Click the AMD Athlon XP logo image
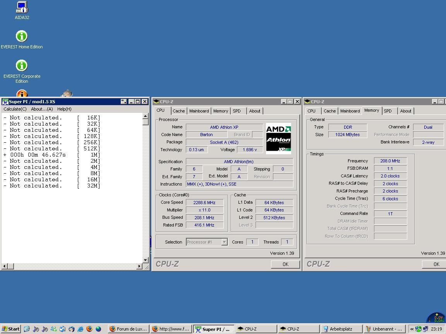The height and width of the screenshot is (334, 446). pyautogui.click(x=278, y=139)
